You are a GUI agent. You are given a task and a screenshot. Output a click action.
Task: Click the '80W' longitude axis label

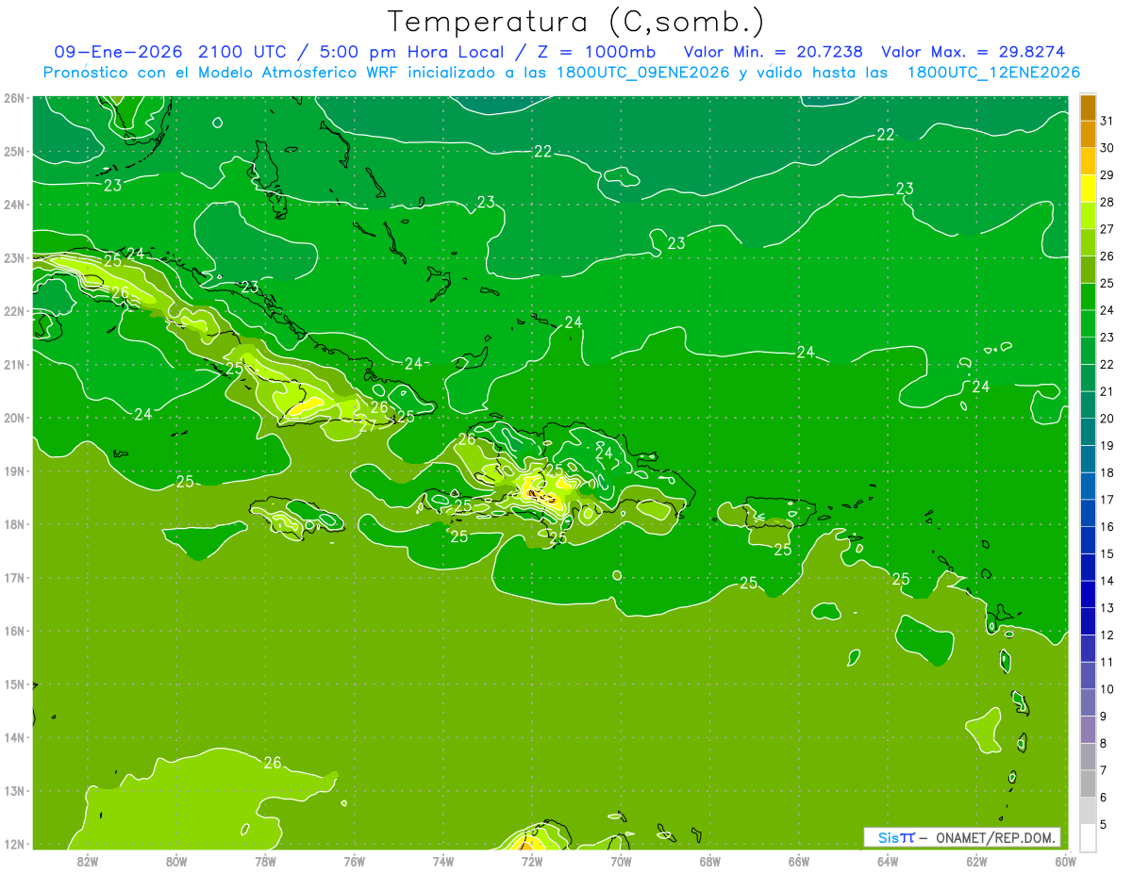click(x=176, y=861)
